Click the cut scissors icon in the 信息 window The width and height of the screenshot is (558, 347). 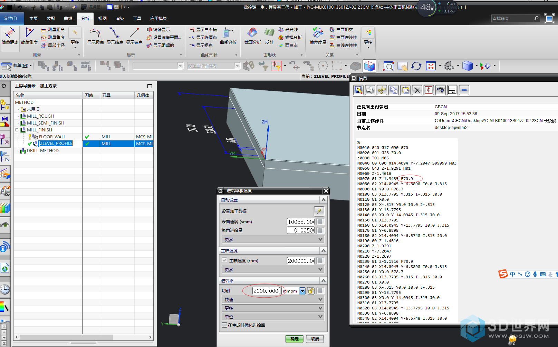click(382, 90)
